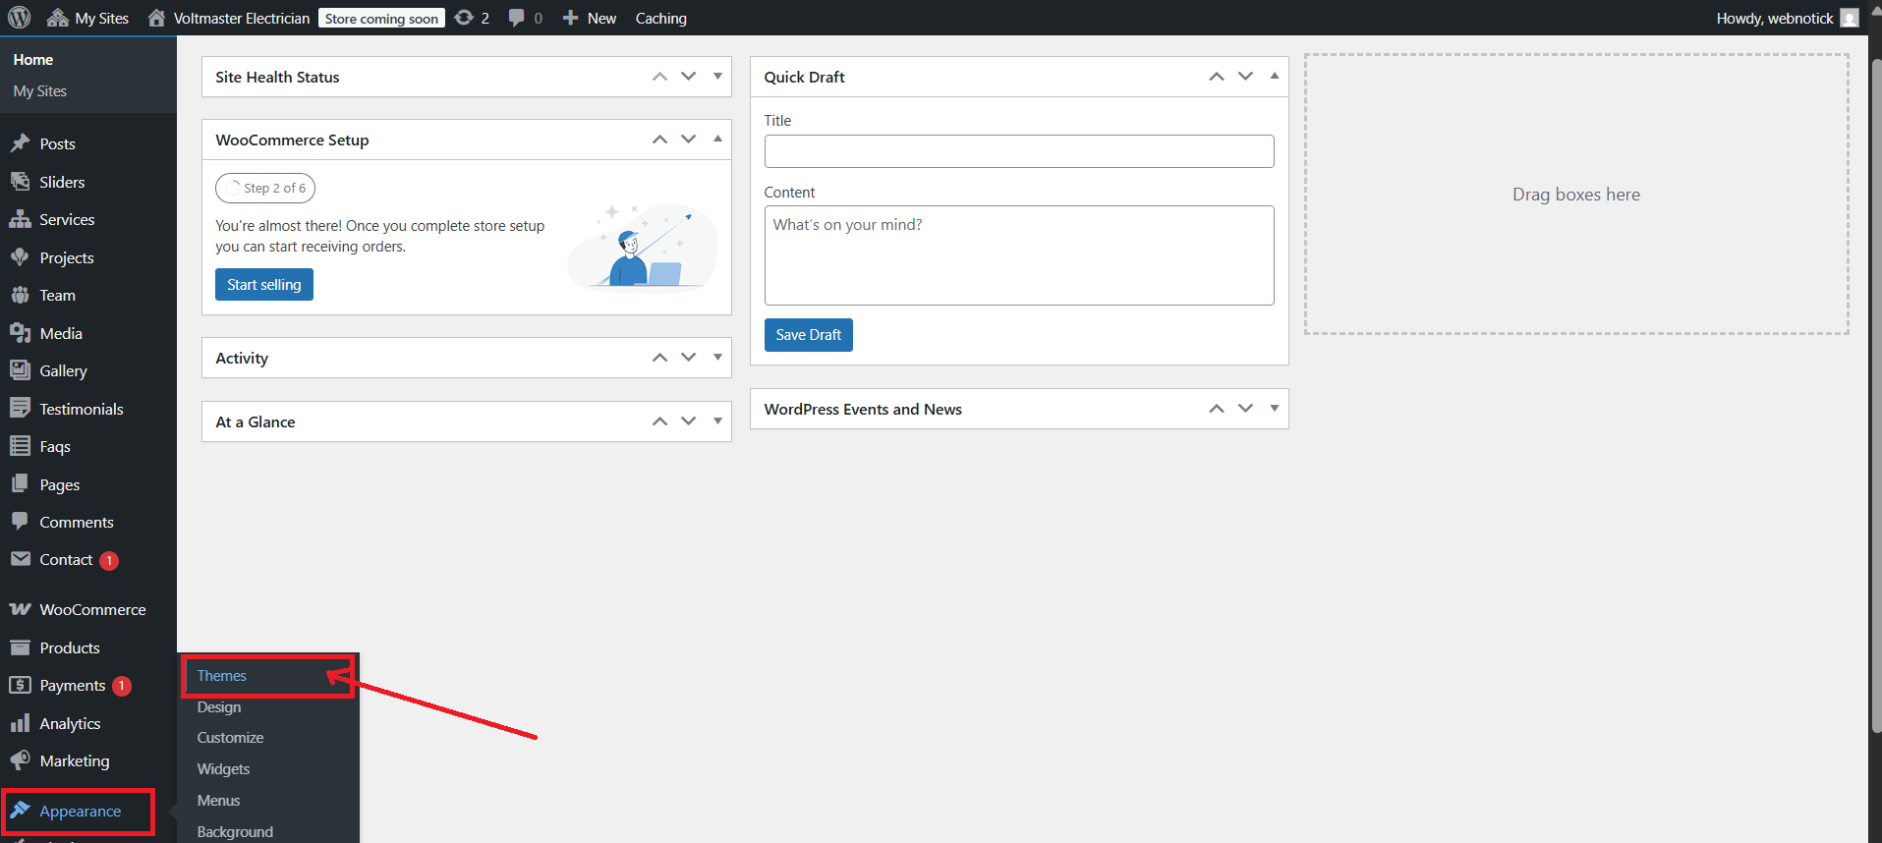The image size is (1882, 843).
Task: Click the WordPress logo icon
Action: tap(20, 18)
